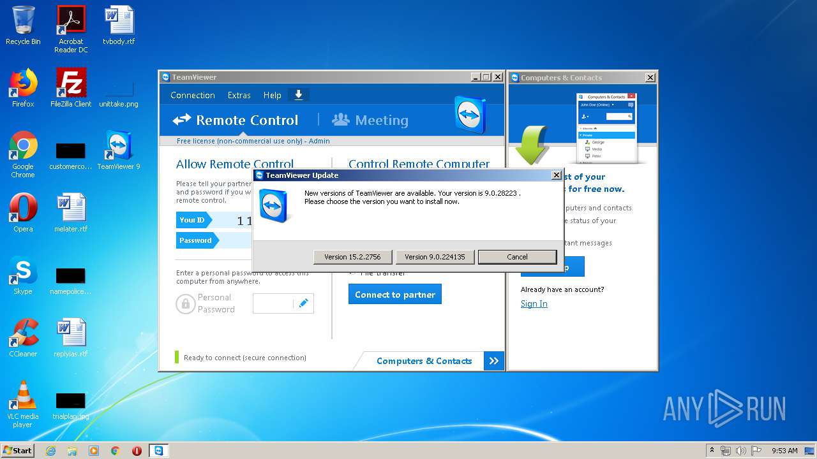Open FileZilla Client desktop icon
817x459 pixels.
click(71, 88)
